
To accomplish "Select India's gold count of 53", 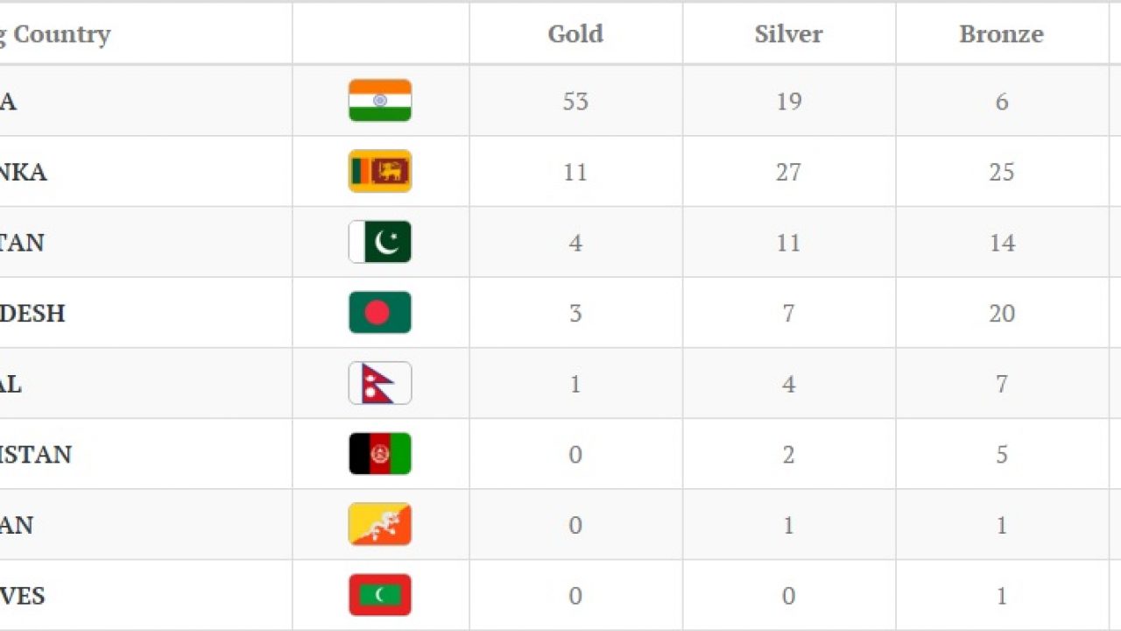I will [575, 102].
